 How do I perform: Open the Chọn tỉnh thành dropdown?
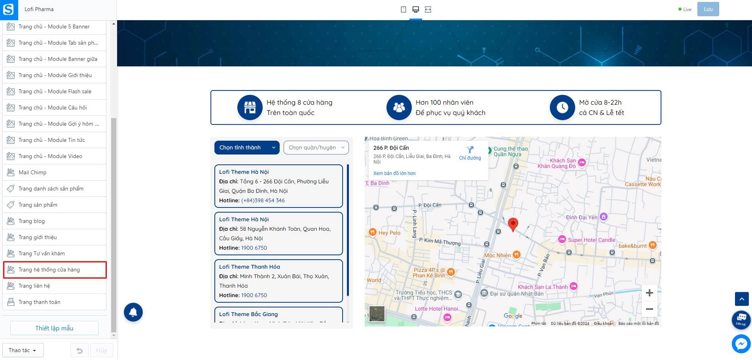click(x=247, y=147)
